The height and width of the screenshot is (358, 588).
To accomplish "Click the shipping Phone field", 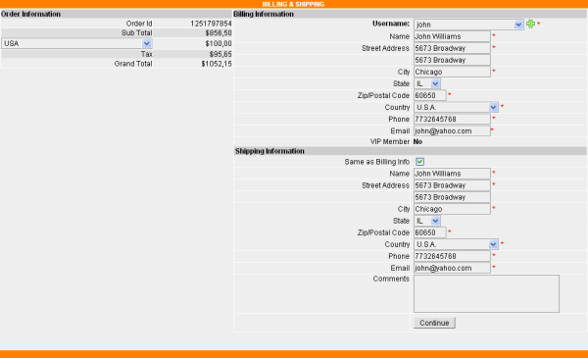I will (x=452, y=256).
